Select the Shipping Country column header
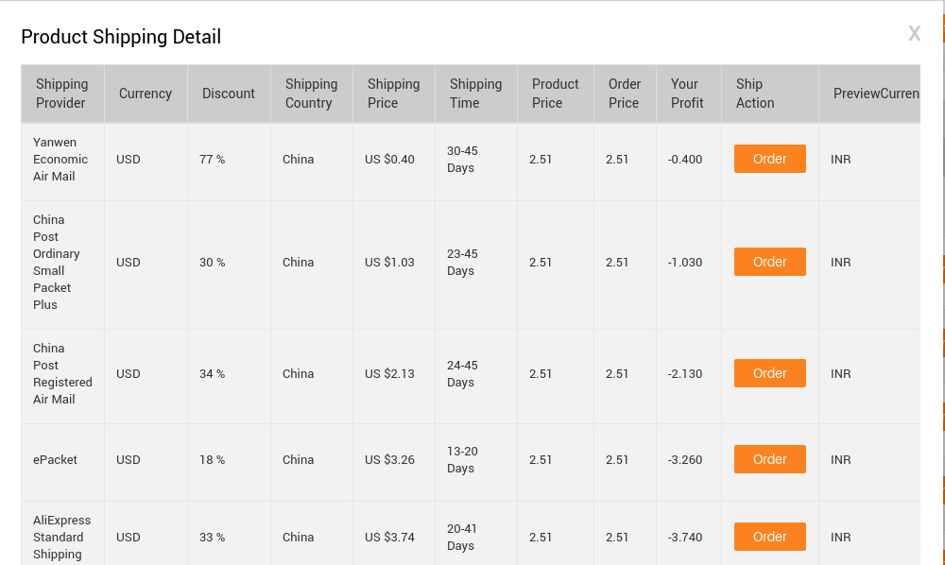Screen dimensions: 945x565 click(x=311, y=94)
